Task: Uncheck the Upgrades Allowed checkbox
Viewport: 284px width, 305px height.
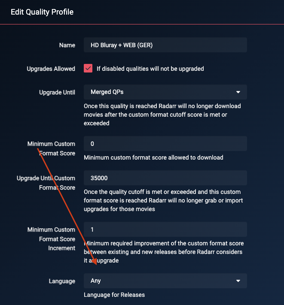Action: point(88,69)
